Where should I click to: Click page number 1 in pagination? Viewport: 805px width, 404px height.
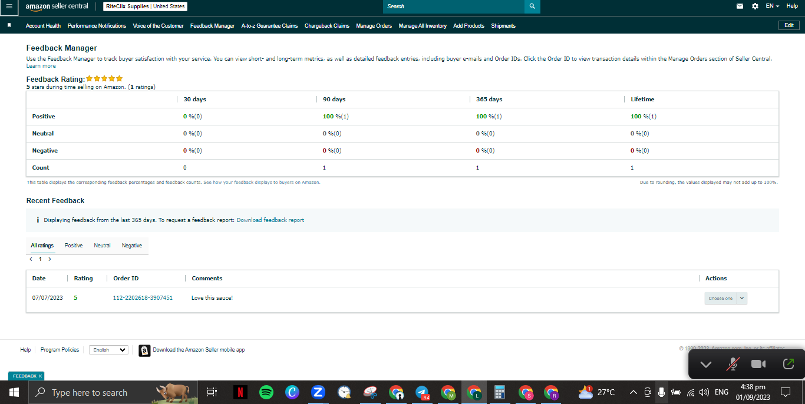point(40,259)
